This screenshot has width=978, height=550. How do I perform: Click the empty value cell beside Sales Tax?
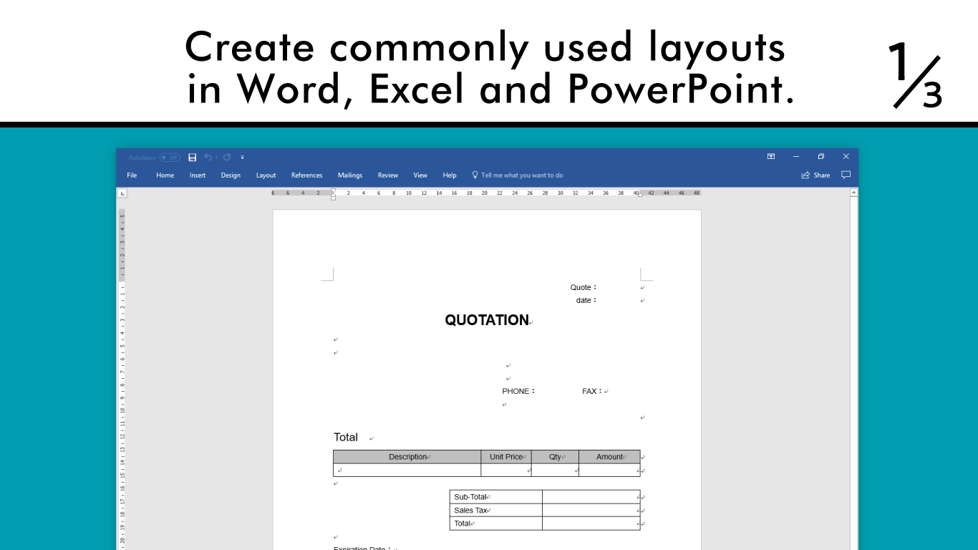(x=591, y=510)
